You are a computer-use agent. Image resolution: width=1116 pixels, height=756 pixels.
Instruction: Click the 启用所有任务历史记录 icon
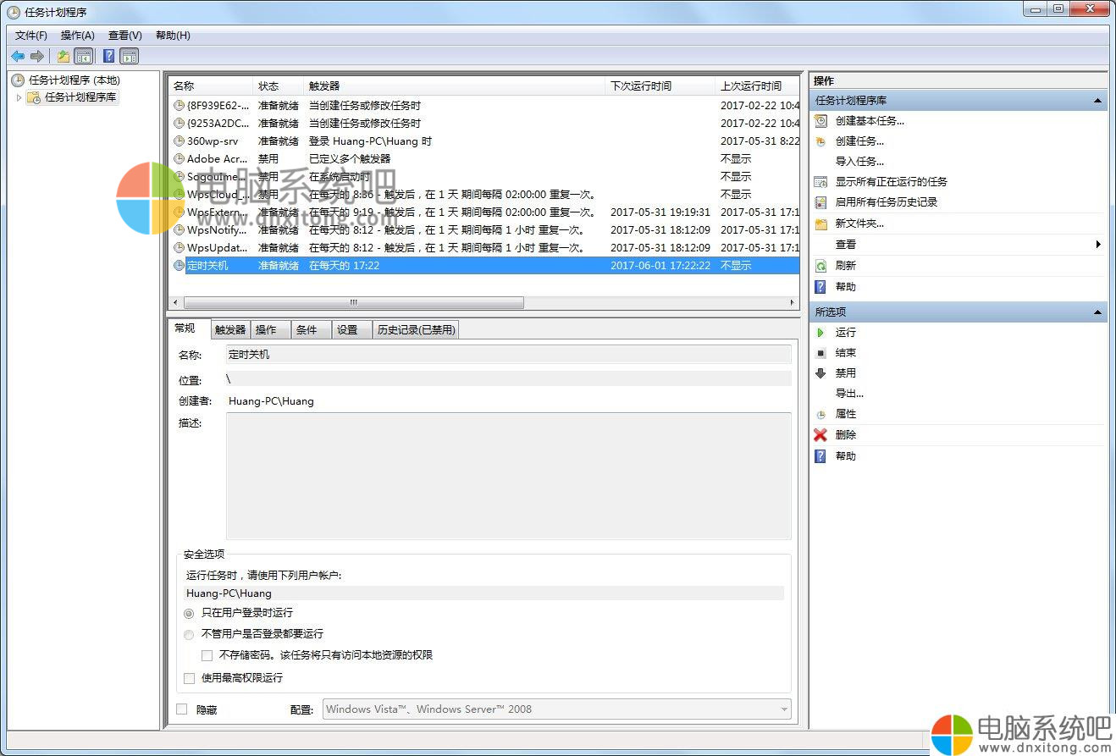(x=820, y=202)
